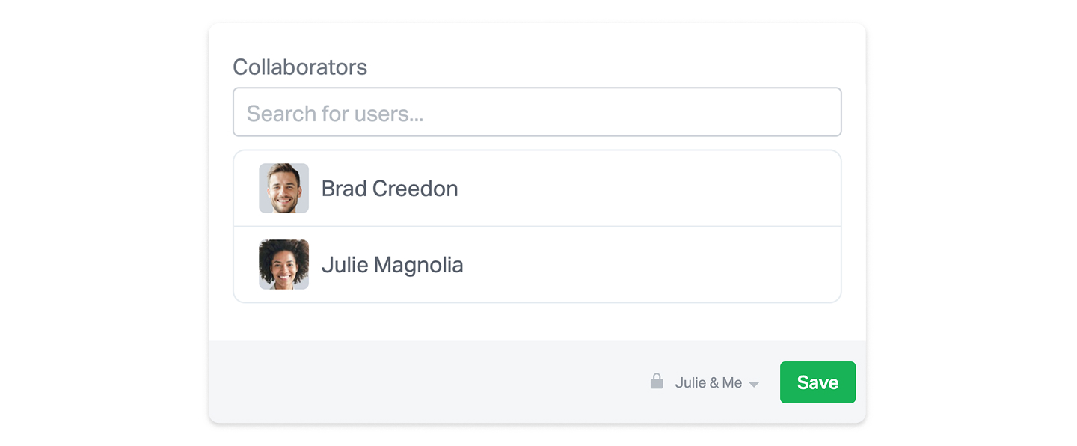Select the Brad Creedon name text
The height and width of the screenshot is (446, 1077).
(x=390, y=189)
